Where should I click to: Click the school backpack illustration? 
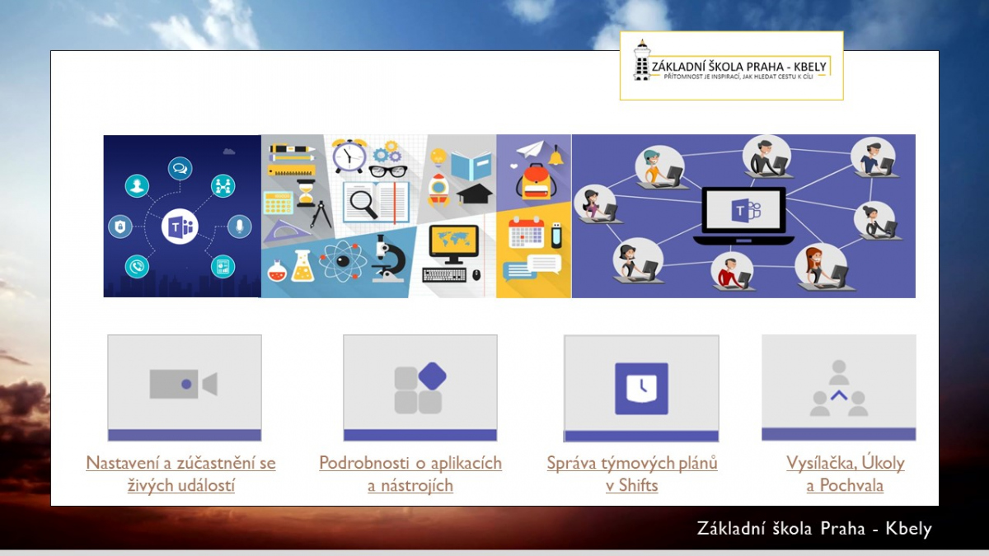tap(536, 180)
